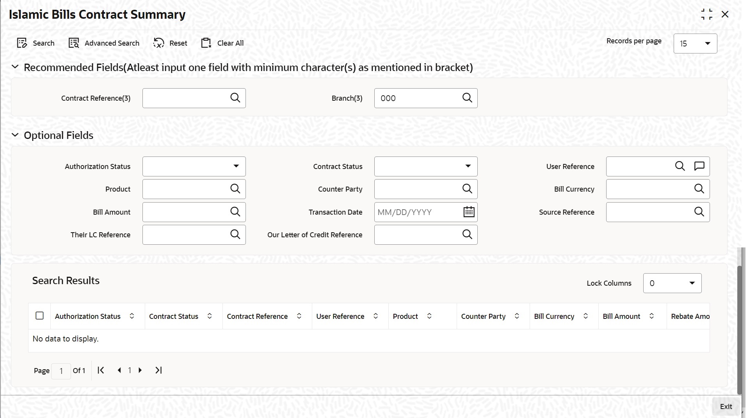Open Bill Amount lookup magnifier
749x418 pixels.
(x=235, y=212)
